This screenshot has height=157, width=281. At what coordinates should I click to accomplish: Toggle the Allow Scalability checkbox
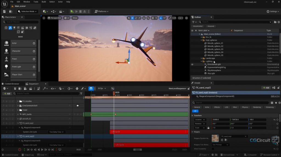[x=213, y=149]
